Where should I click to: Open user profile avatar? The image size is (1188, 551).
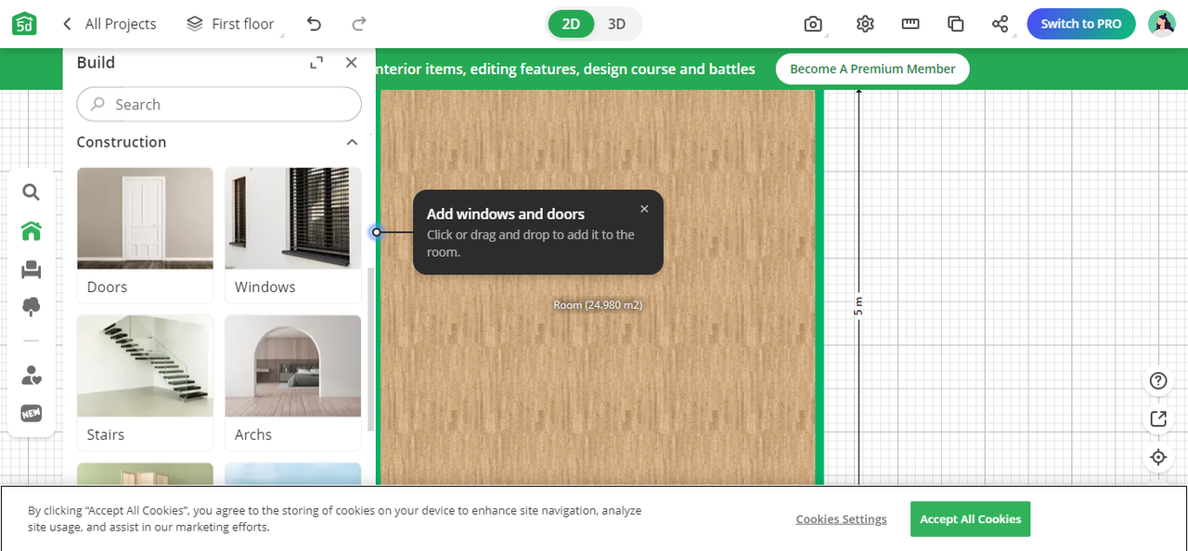[1162, 24]
